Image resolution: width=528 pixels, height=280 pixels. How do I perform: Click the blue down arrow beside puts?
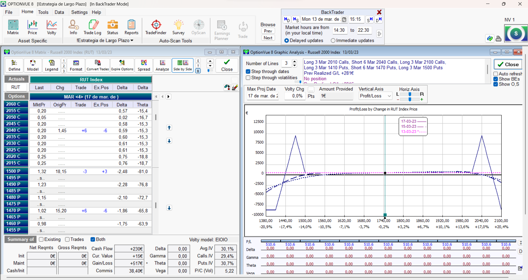point(169,208)
